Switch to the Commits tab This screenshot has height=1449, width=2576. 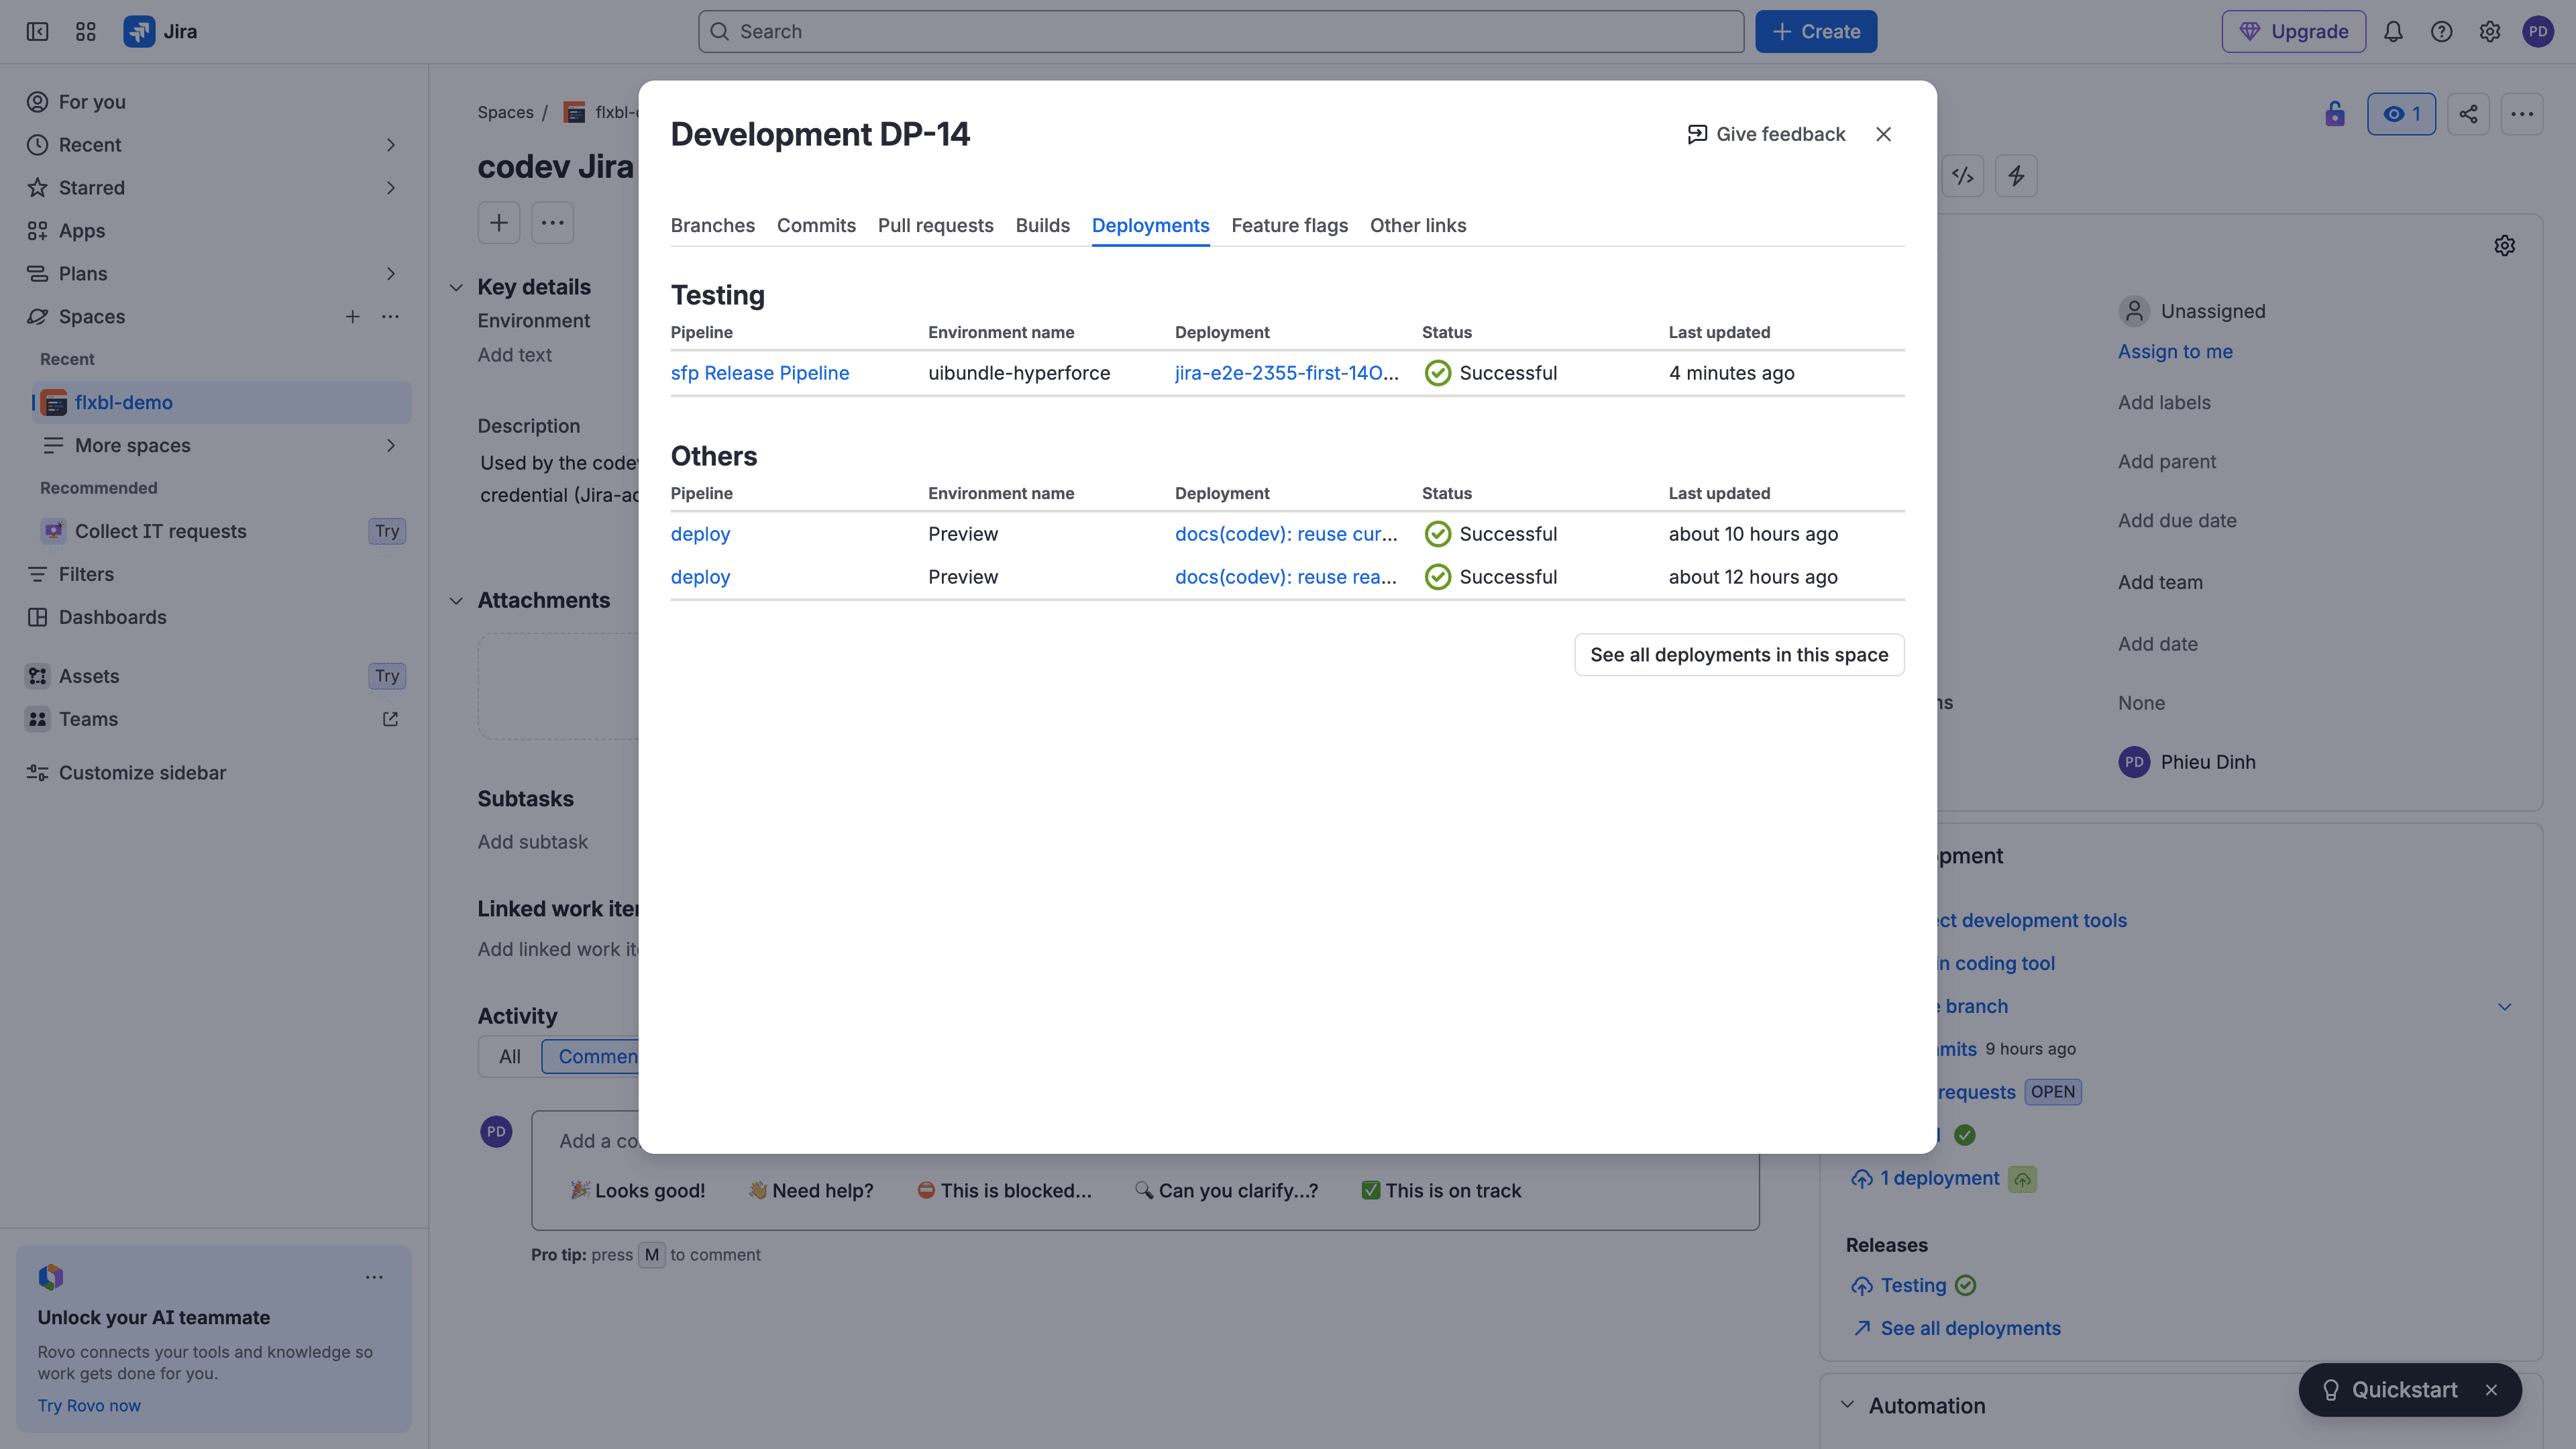[816, 225]
